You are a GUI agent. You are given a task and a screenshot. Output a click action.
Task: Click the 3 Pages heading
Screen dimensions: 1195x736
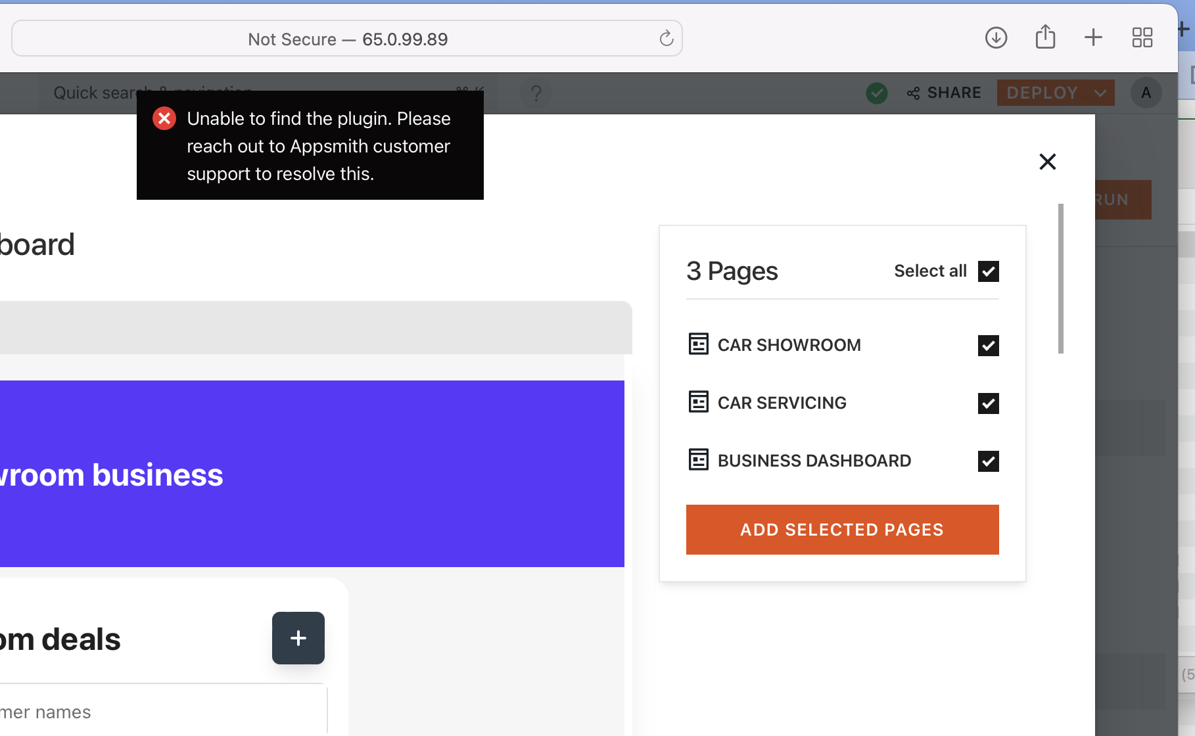(732, 271)
